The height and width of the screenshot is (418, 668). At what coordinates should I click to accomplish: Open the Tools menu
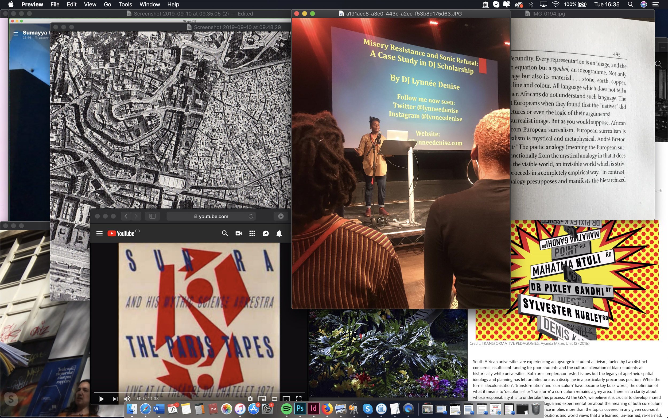125,5
